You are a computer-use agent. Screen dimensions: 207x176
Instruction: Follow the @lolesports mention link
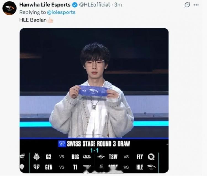[x=61, y=12]
